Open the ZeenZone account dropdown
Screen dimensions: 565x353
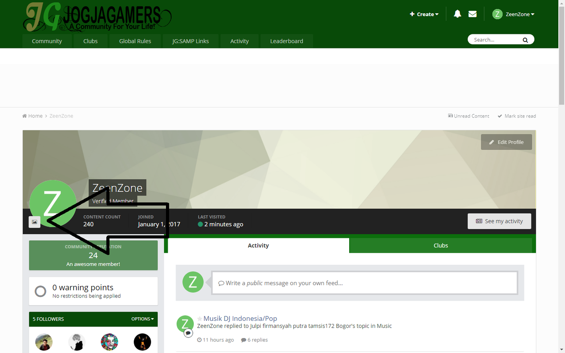tap(520, 14)
